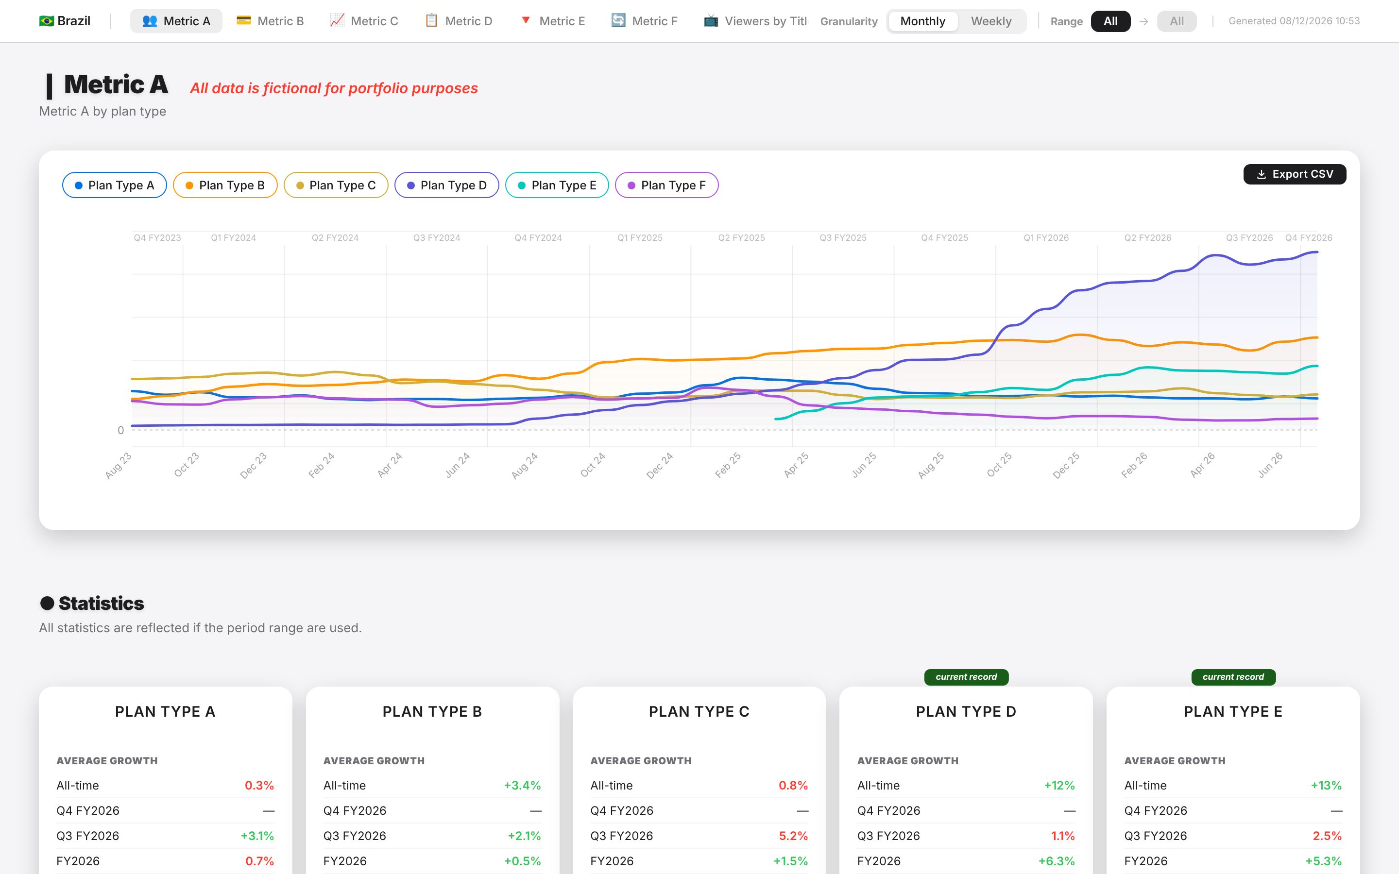Click the Apr 26 x-axis label
Screen dimensions: 1399x874
tap(1202, 465)
